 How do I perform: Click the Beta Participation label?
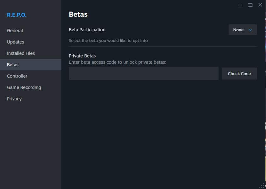[87, 30]
